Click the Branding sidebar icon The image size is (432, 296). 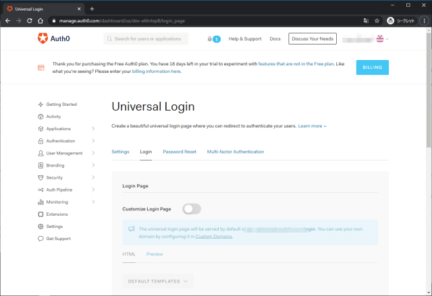(40, 165)
